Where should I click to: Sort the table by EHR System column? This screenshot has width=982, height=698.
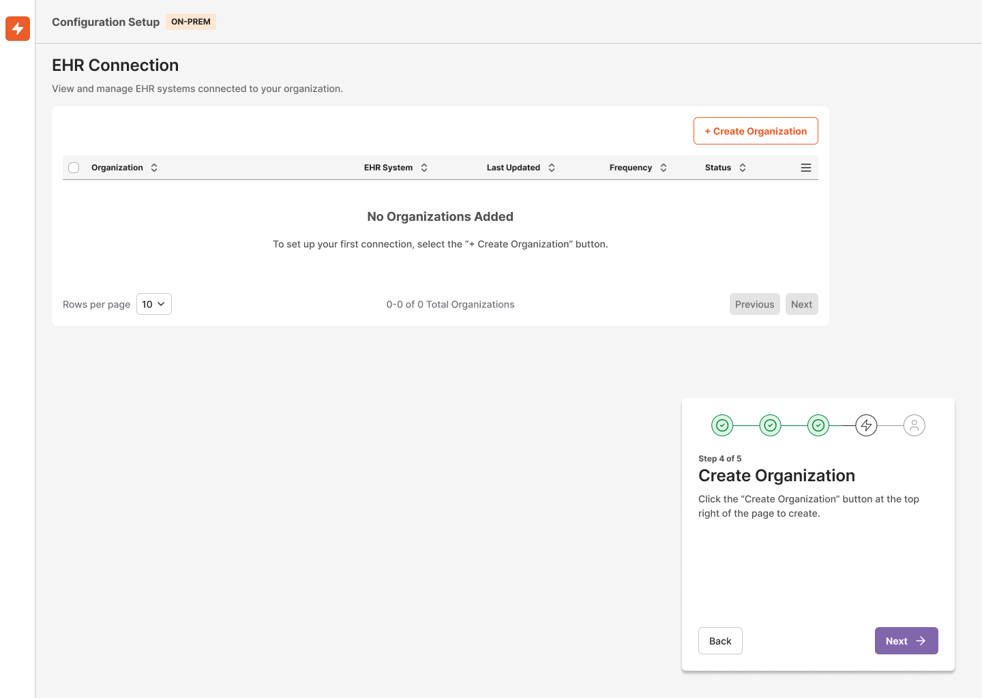click(x=423, y=167)
